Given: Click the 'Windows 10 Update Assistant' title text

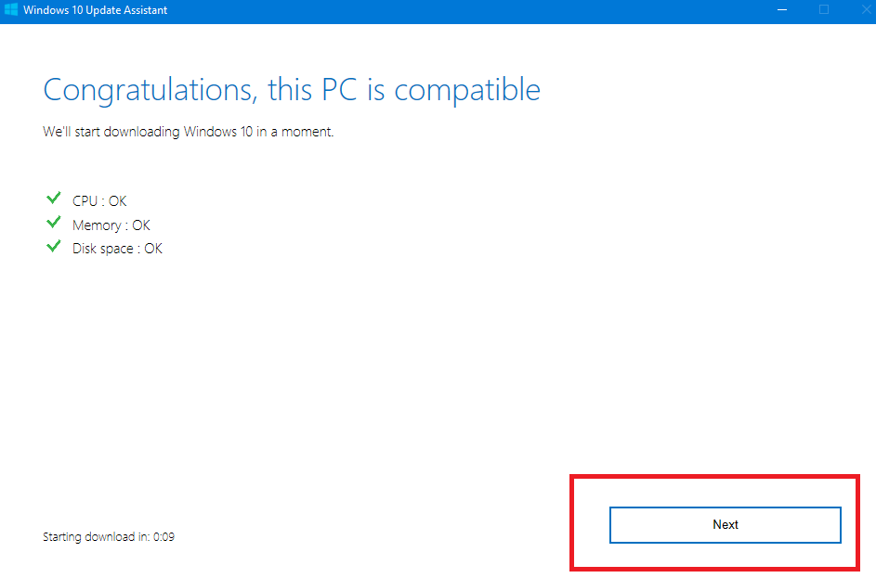Looking at the screenshot, I should 95,10.
